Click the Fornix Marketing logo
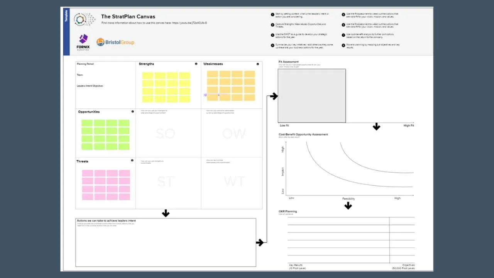 point(83,41)
